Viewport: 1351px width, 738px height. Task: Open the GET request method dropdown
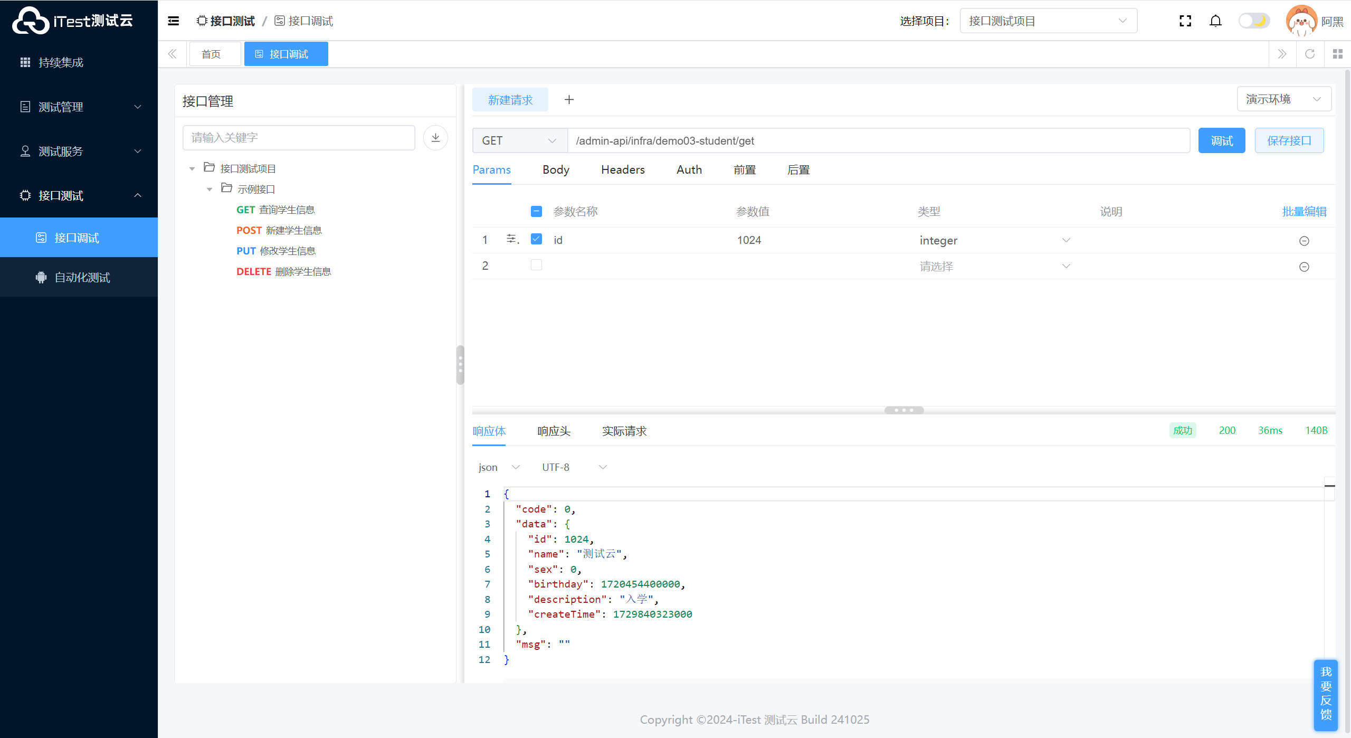[x=519, y=141]
